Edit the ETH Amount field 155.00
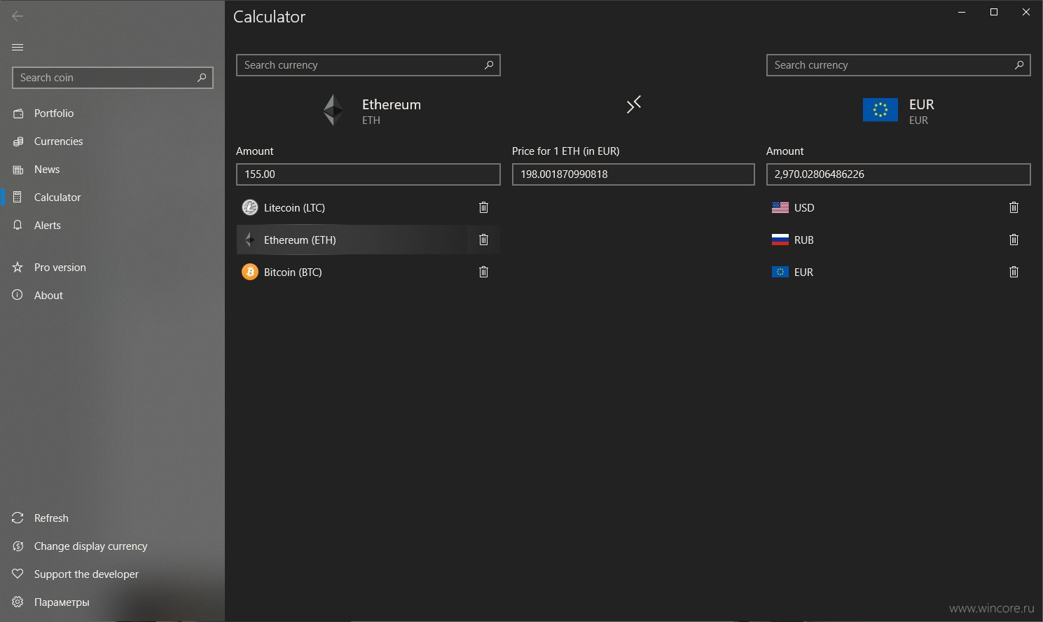This screenshot has height=622, width=1043. (x=368, y=174)
